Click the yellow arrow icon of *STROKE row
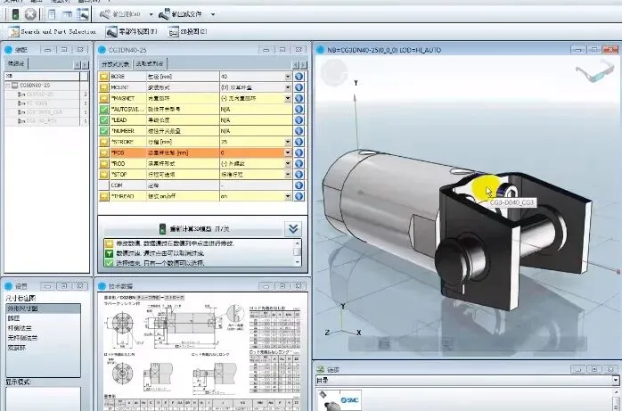This screenshot has height=411, width=622. [104, 142]
